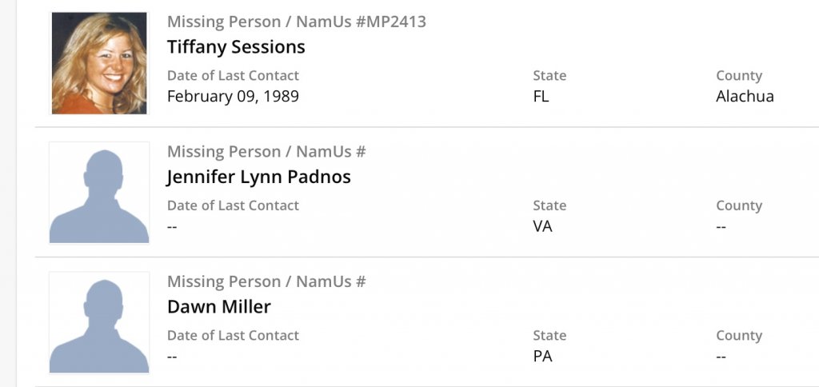Viewport: 819px width, 387px height.
Task: Click the Alachua county value
Action: point(745,97)
